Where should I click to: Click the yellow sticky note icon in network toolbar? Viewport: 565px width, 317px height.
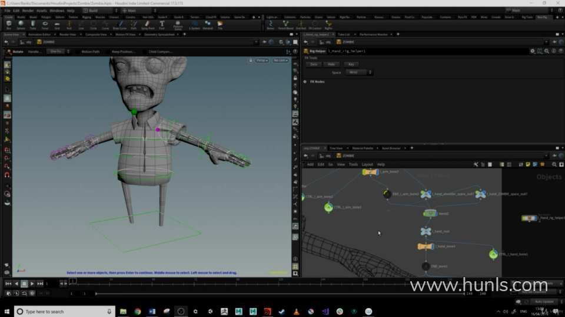[x=528, y=164]
